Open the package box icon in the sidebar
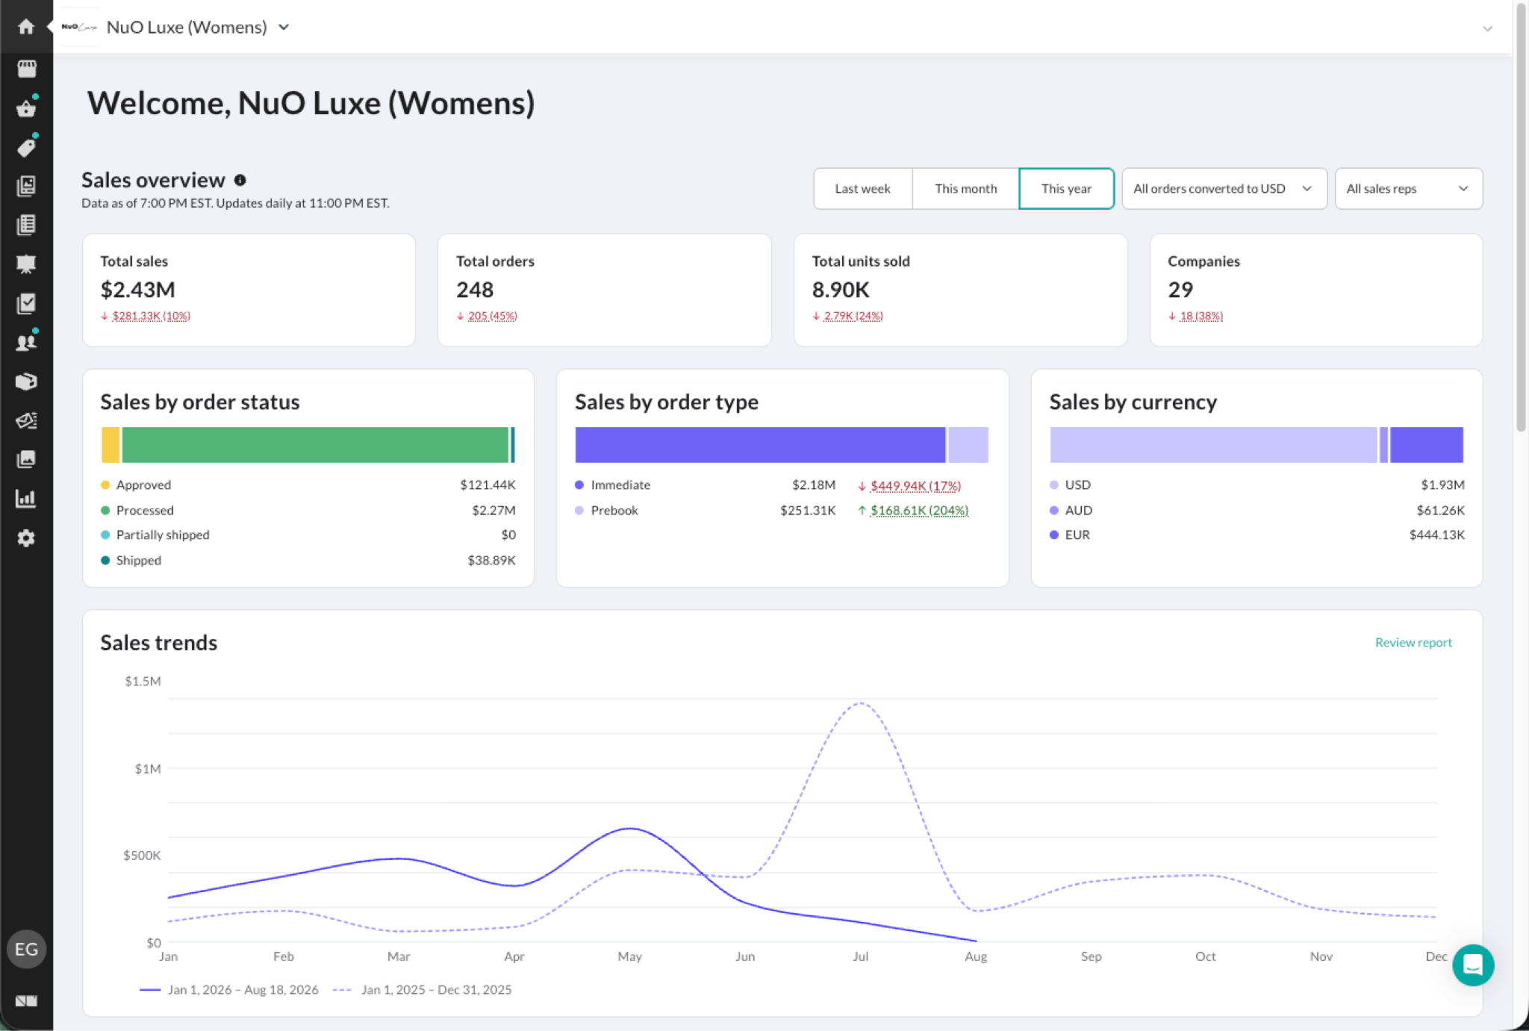 click(26, 381)
